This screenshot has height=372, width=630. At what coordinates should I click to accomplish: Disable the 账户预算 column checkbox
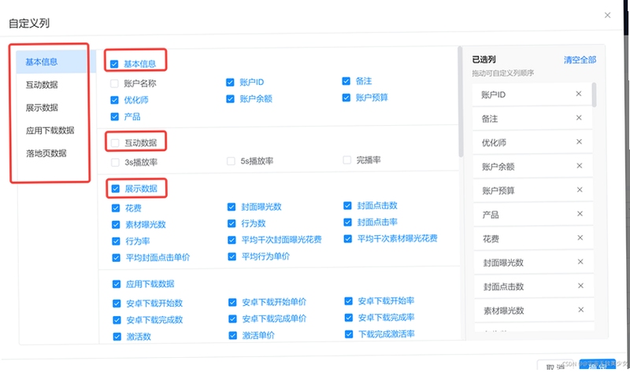point(346,98)
